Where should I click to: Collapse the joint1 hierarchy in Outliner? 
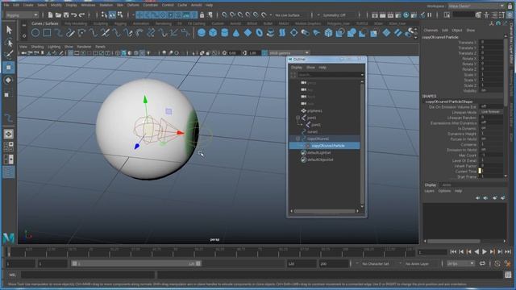point(298,118)
